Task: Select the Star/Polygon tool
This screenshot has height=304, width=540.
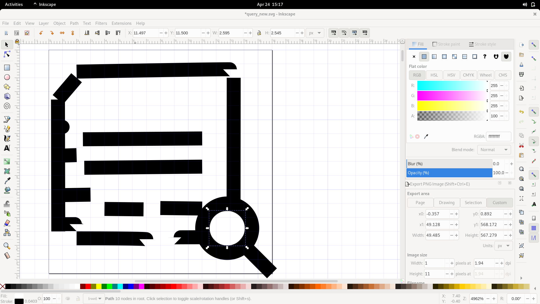Action: [x=7, y=86]
